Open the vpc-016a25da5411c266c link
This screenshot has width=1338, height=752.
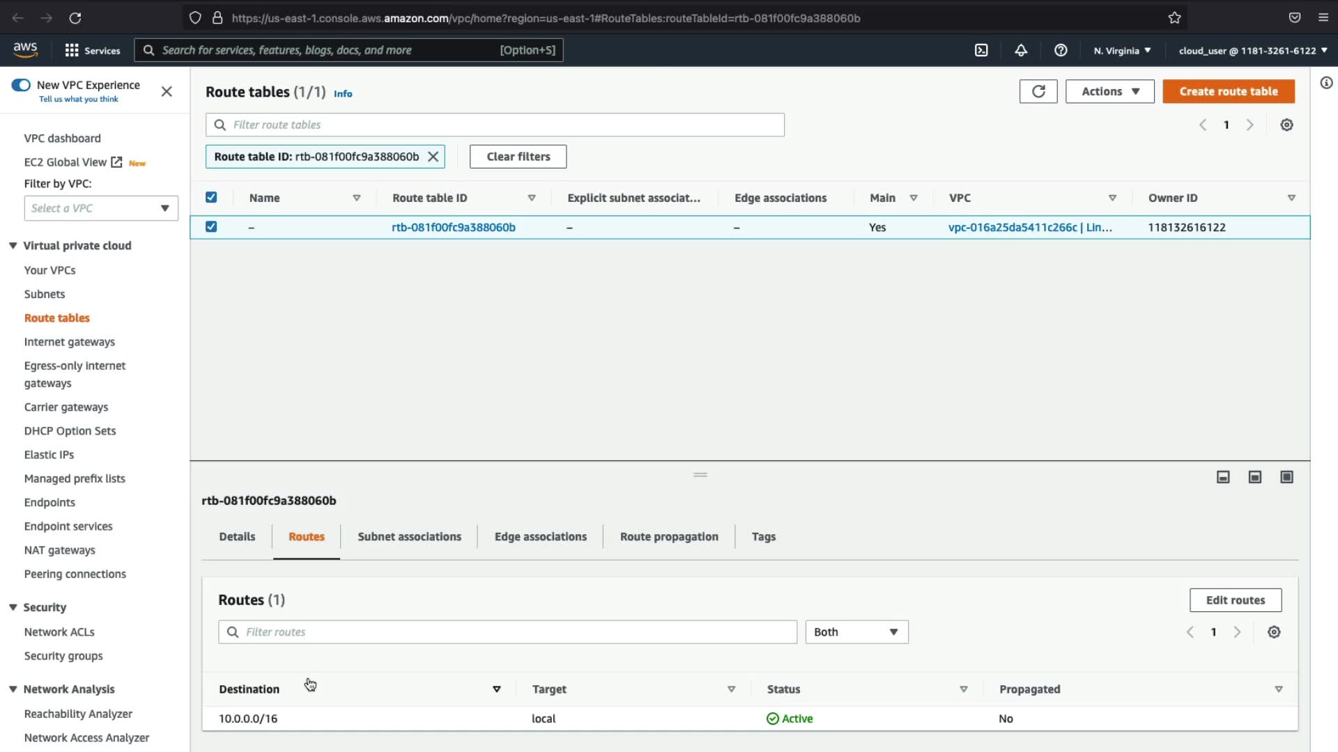(x=1013, y=227)
